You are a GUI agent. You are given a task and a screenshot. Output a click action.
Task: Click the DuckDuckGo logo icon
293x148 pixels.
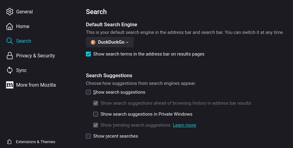pyautogui.click(x=93, y=42)
